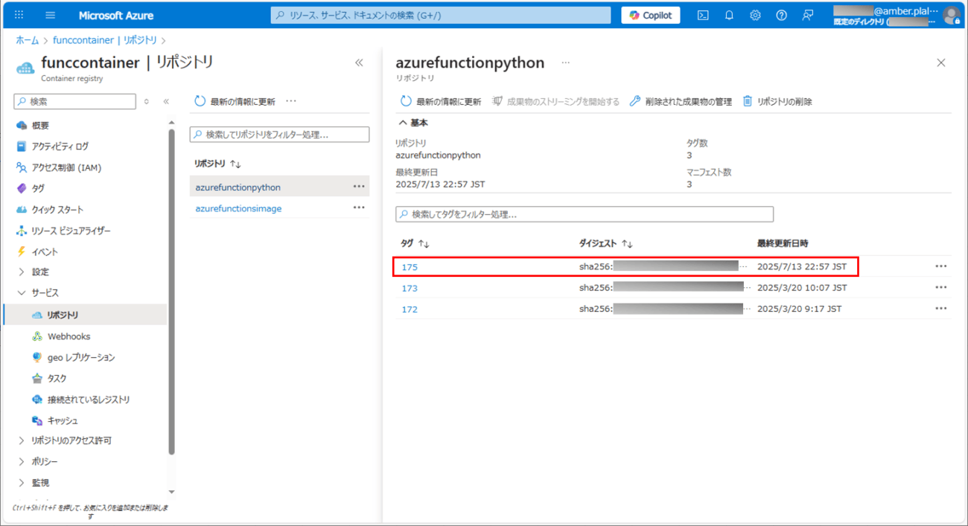The image size is (968, 526).
Task: Open the Azure portal hamburger menu
Action: pos(51,15)
